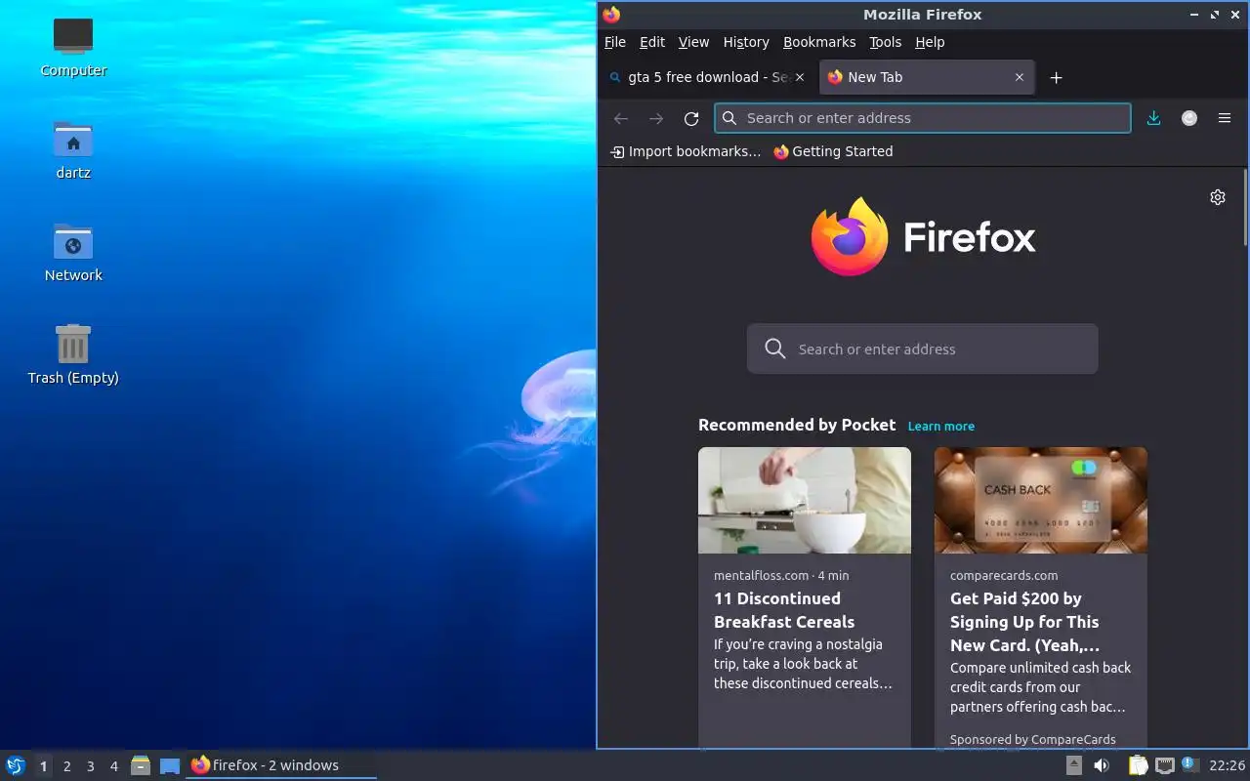The image size is (1250, 781).
Task: Switch to gta 5 free download tab
Action: click(x=707, y=77)
